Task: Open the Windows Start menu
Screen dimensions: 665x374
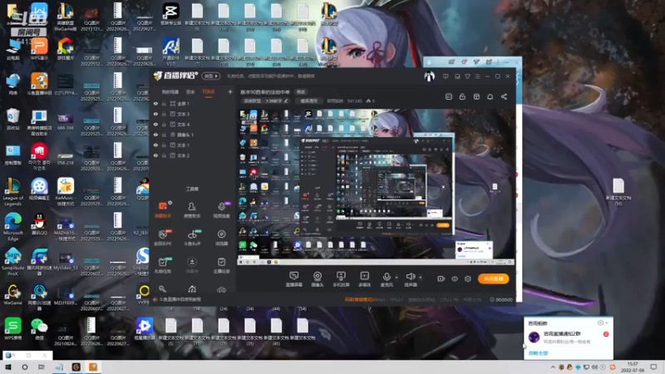Action: tap(7, 367)
